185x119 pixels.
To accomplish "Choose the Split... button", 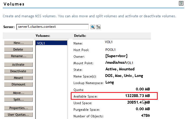I will tap(18, 99).
